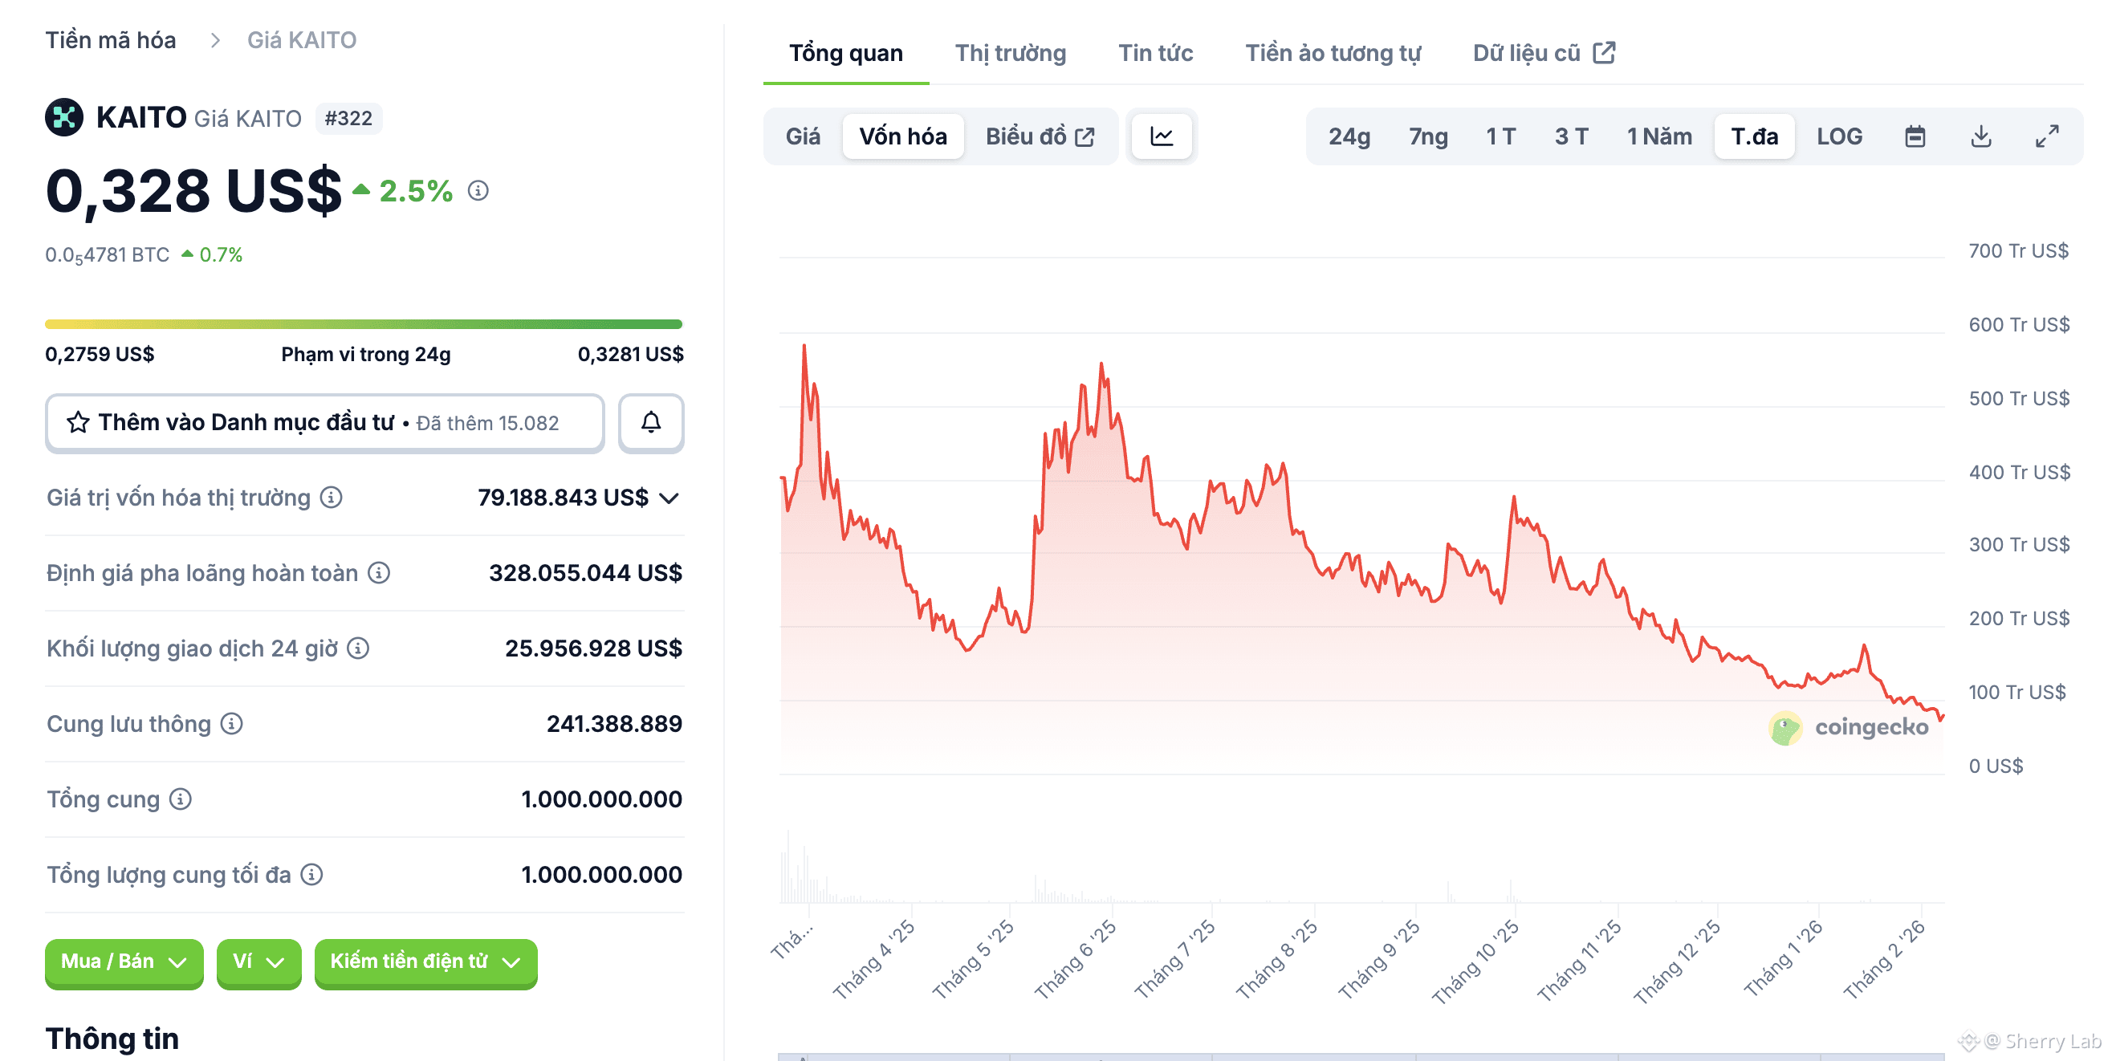Set chart range to 1 T
Viewport: 2108px width, 1061px height.
pyautogui.click(x=1501, y=136)
